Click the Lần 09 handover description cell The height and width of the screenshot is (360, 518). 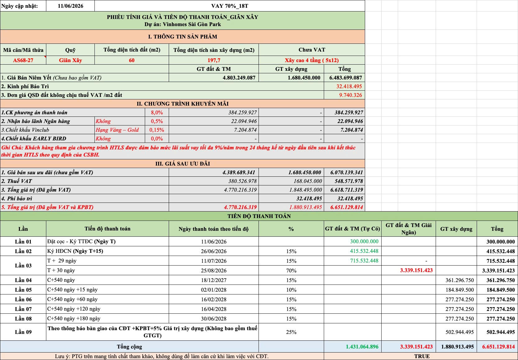click(152, 332)
